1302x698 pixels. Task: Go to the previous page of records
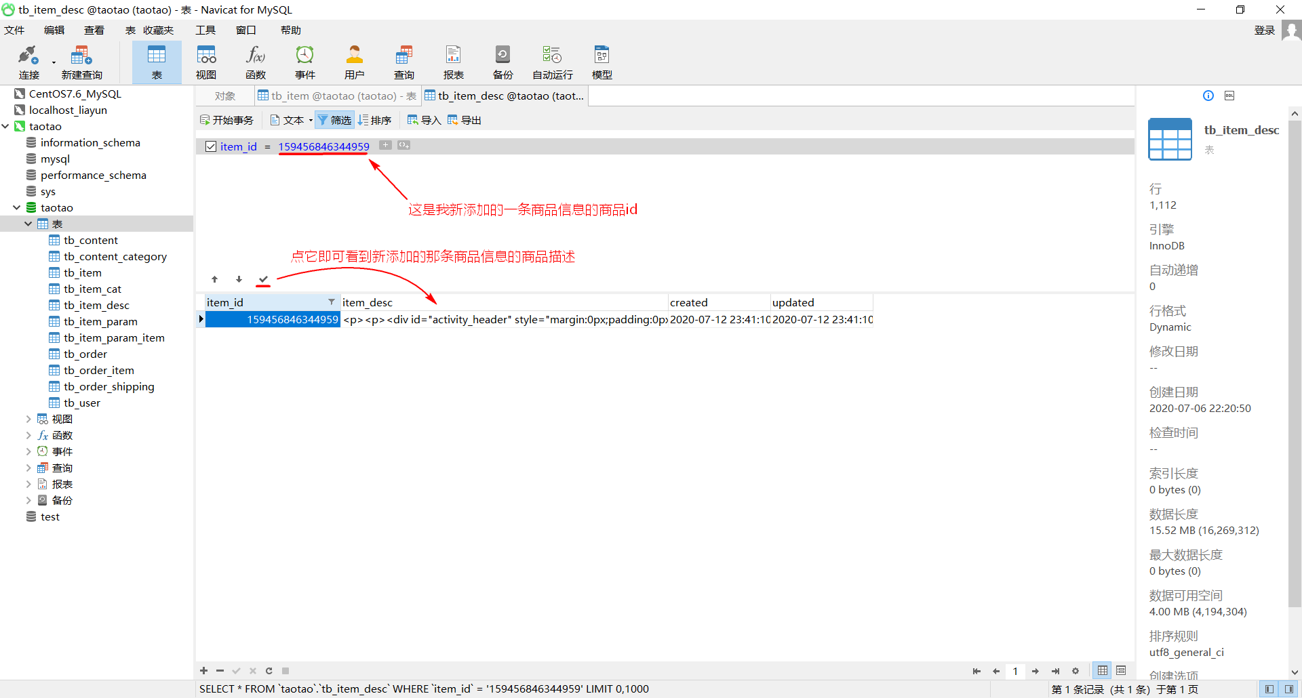pos(996,671)
